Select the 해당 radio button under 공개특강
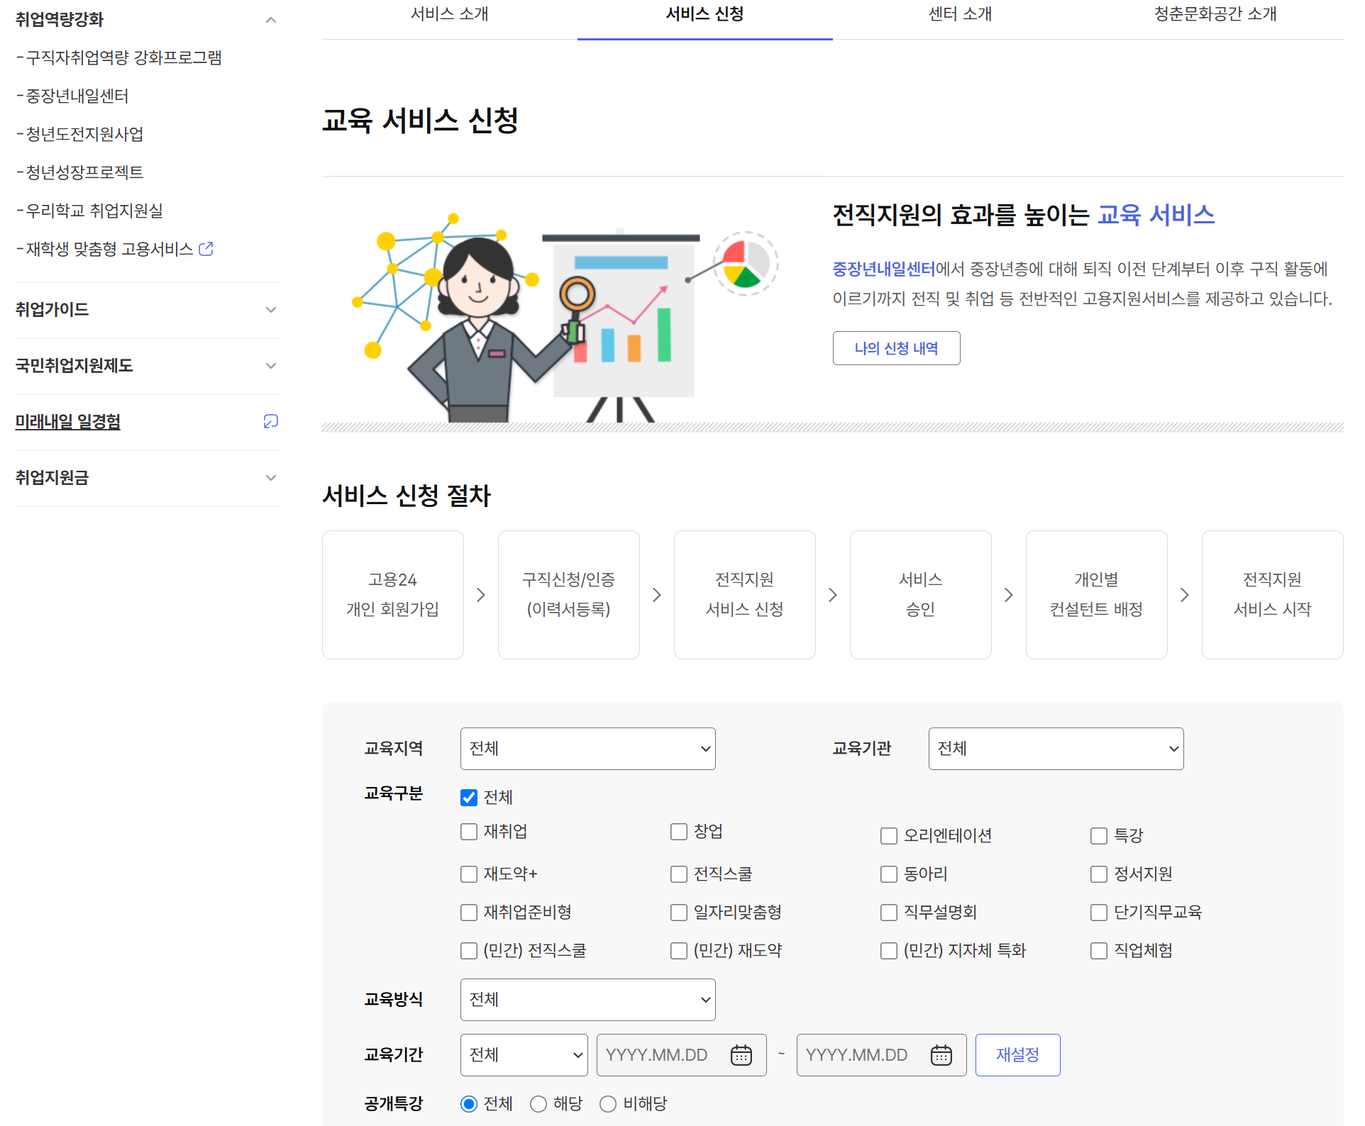Viewport: 1365px width, 1126px height. (x=538, y=1103)
